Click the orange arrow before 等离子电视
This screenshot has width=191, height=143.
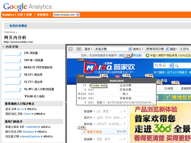[x=84, y=132]
